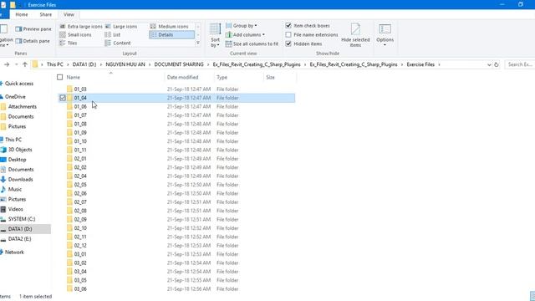The image size is (535, 301).
Task: Select DATA2 (E:) drive
Action: pyautogui.click(x=19, y=239)
